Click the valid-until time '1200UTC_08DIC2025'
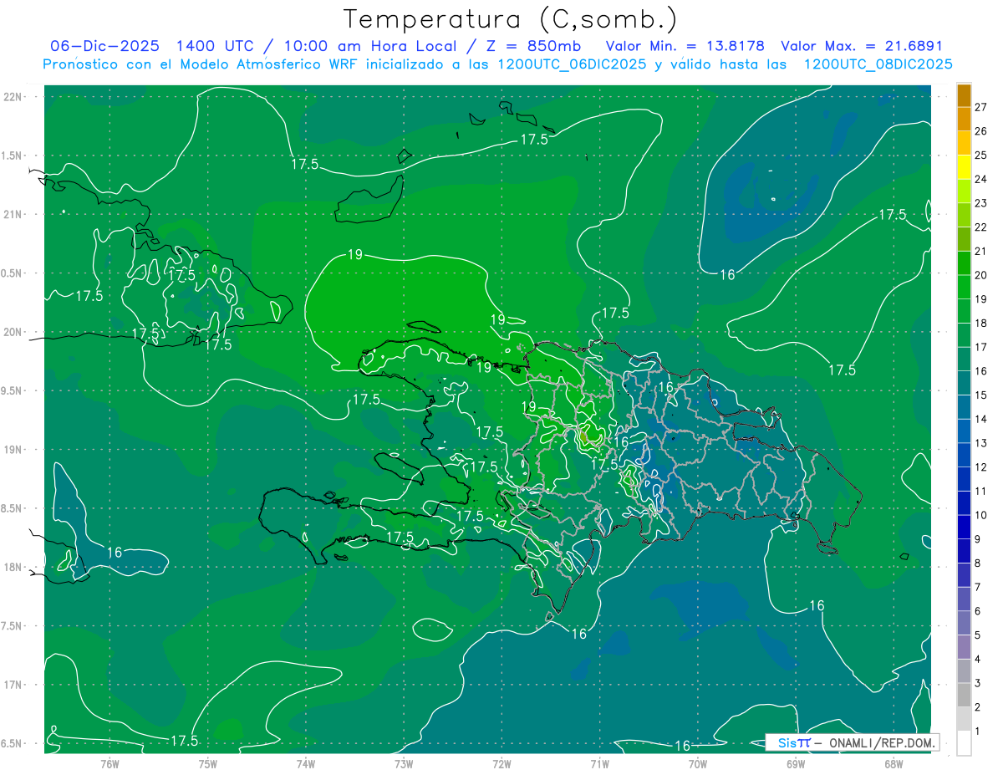Viewport: 1003px width, 775px height. tap(878, 64)
